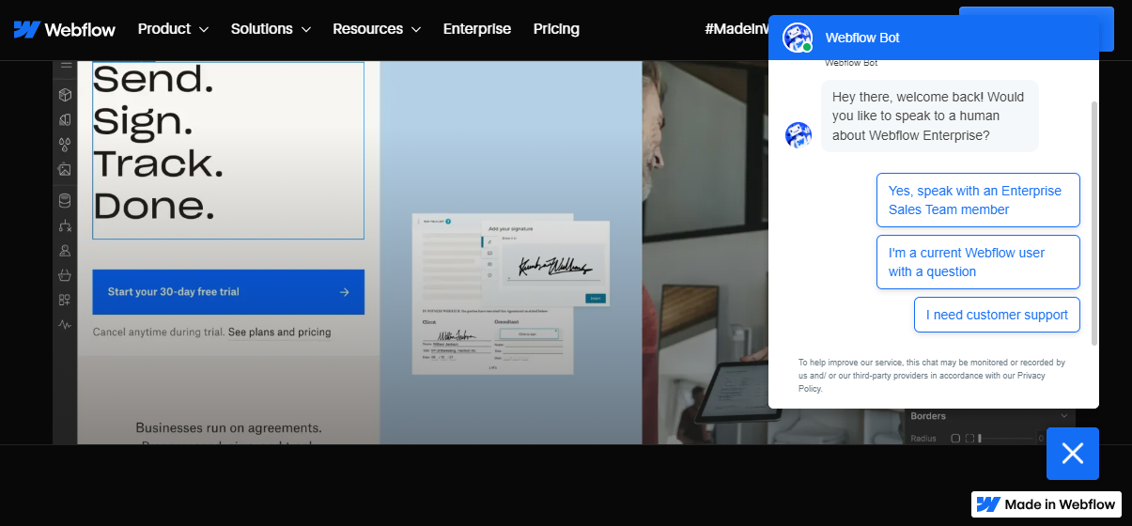
Task: Select the individual-corners radius toggle
Action: [971, 439]
